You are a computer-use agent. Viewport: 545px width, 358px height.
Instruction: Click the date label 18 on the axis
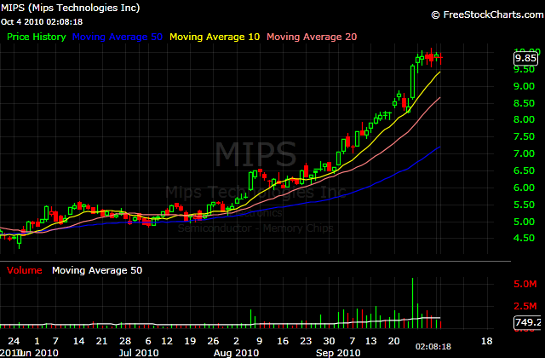(486, 341)
